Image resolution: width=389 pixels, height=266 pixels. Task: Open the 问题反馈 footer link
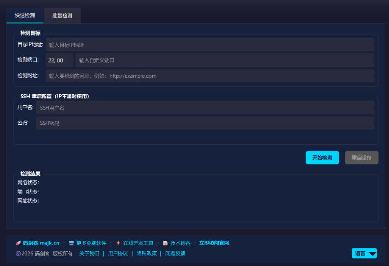175,254
